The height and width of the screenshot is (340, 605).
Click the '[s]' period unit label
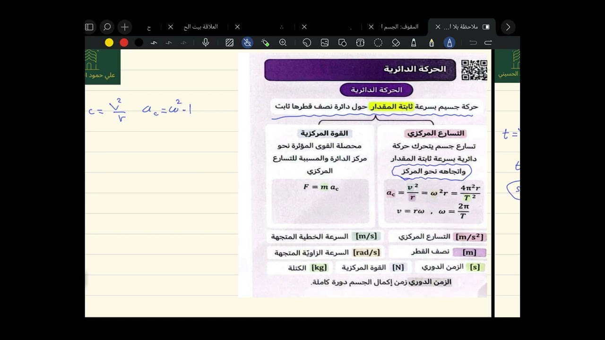click(x=475, y=267)
